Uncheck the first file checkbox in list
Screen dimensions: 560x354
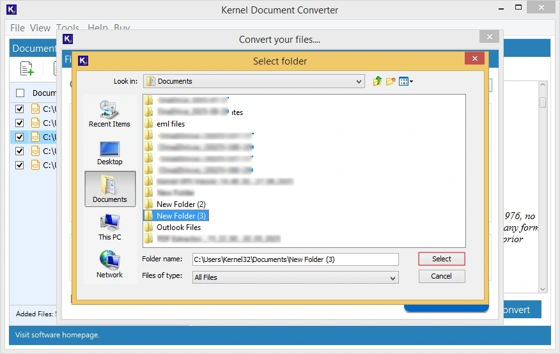pos(20,109)
